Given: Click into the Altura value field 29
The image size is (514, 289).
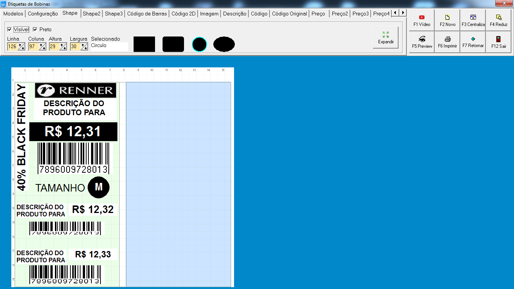Looking at the screenshot, I should pos(54,47).
